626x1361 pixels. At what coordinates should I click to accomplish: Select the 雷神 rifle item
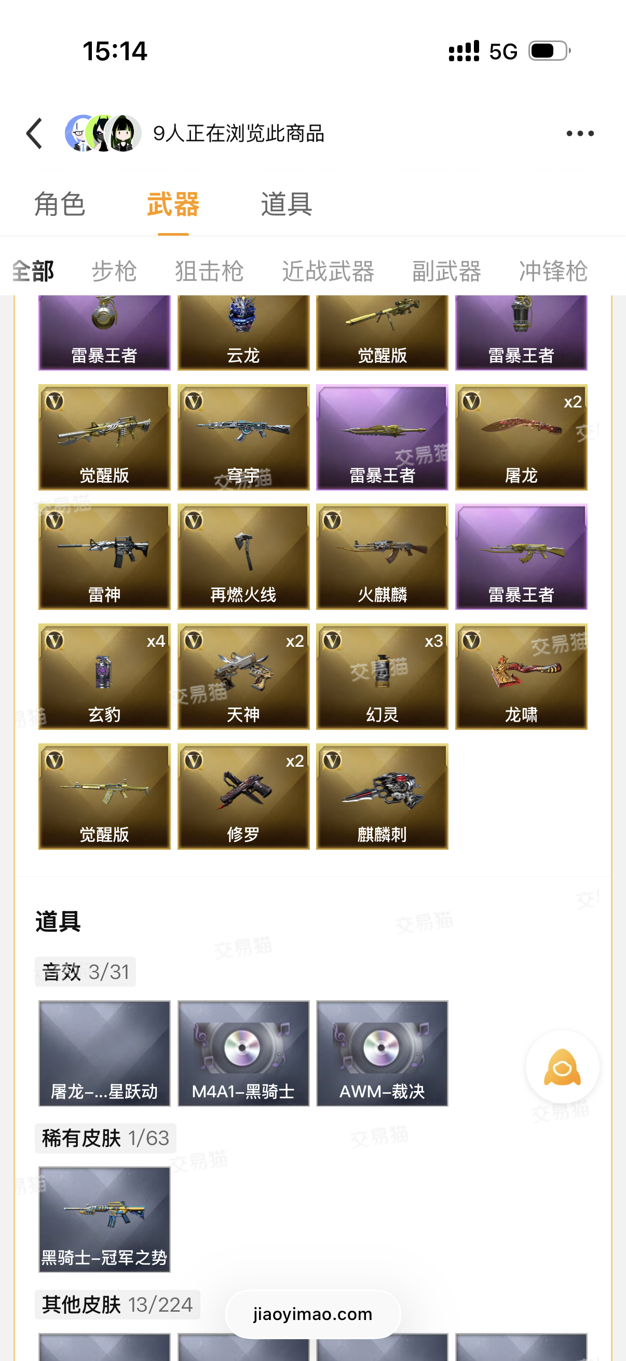click(x=104, y=556)
